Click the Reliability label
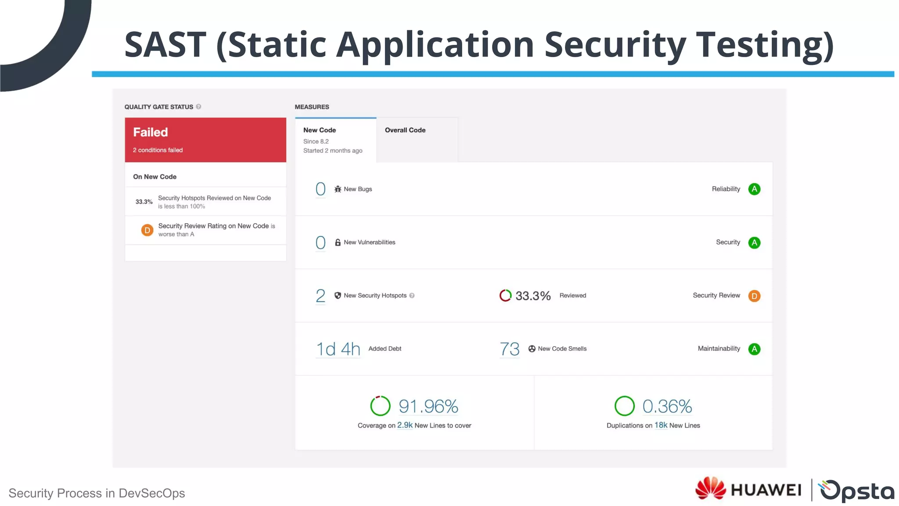The height and width of the screenshot is (506, 899). (x=726, y=189)
